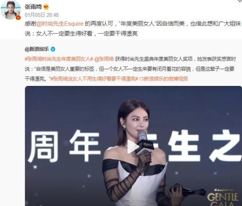Open the @时尚先生Esquire mention

coord(60,24)
